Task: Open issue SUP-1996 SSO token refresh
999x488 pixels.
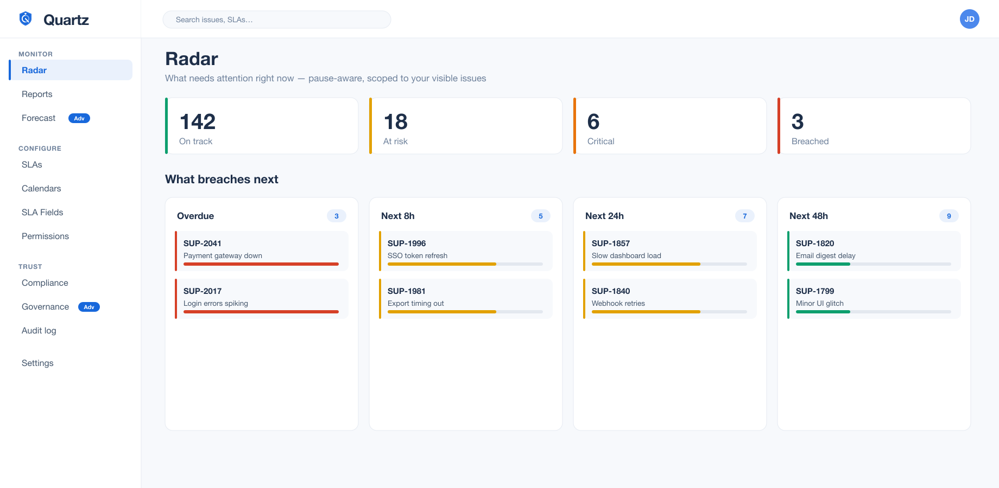Action: tap(466, 251)
